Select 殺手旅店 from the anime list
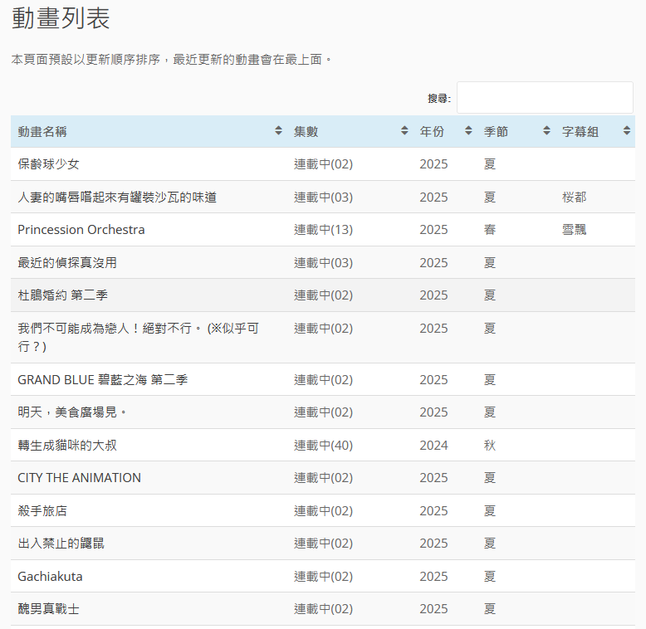 pyautogui.click(x=42, y=511)
